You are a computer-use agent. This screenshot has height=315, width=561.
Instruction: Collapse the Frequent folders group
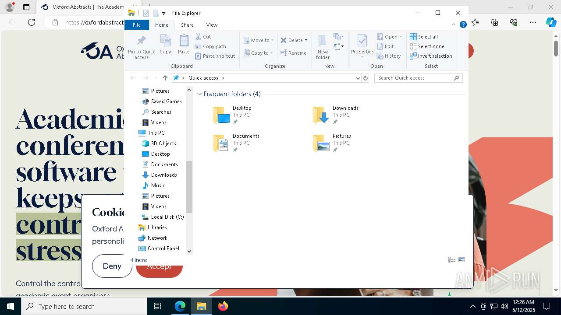199,94
